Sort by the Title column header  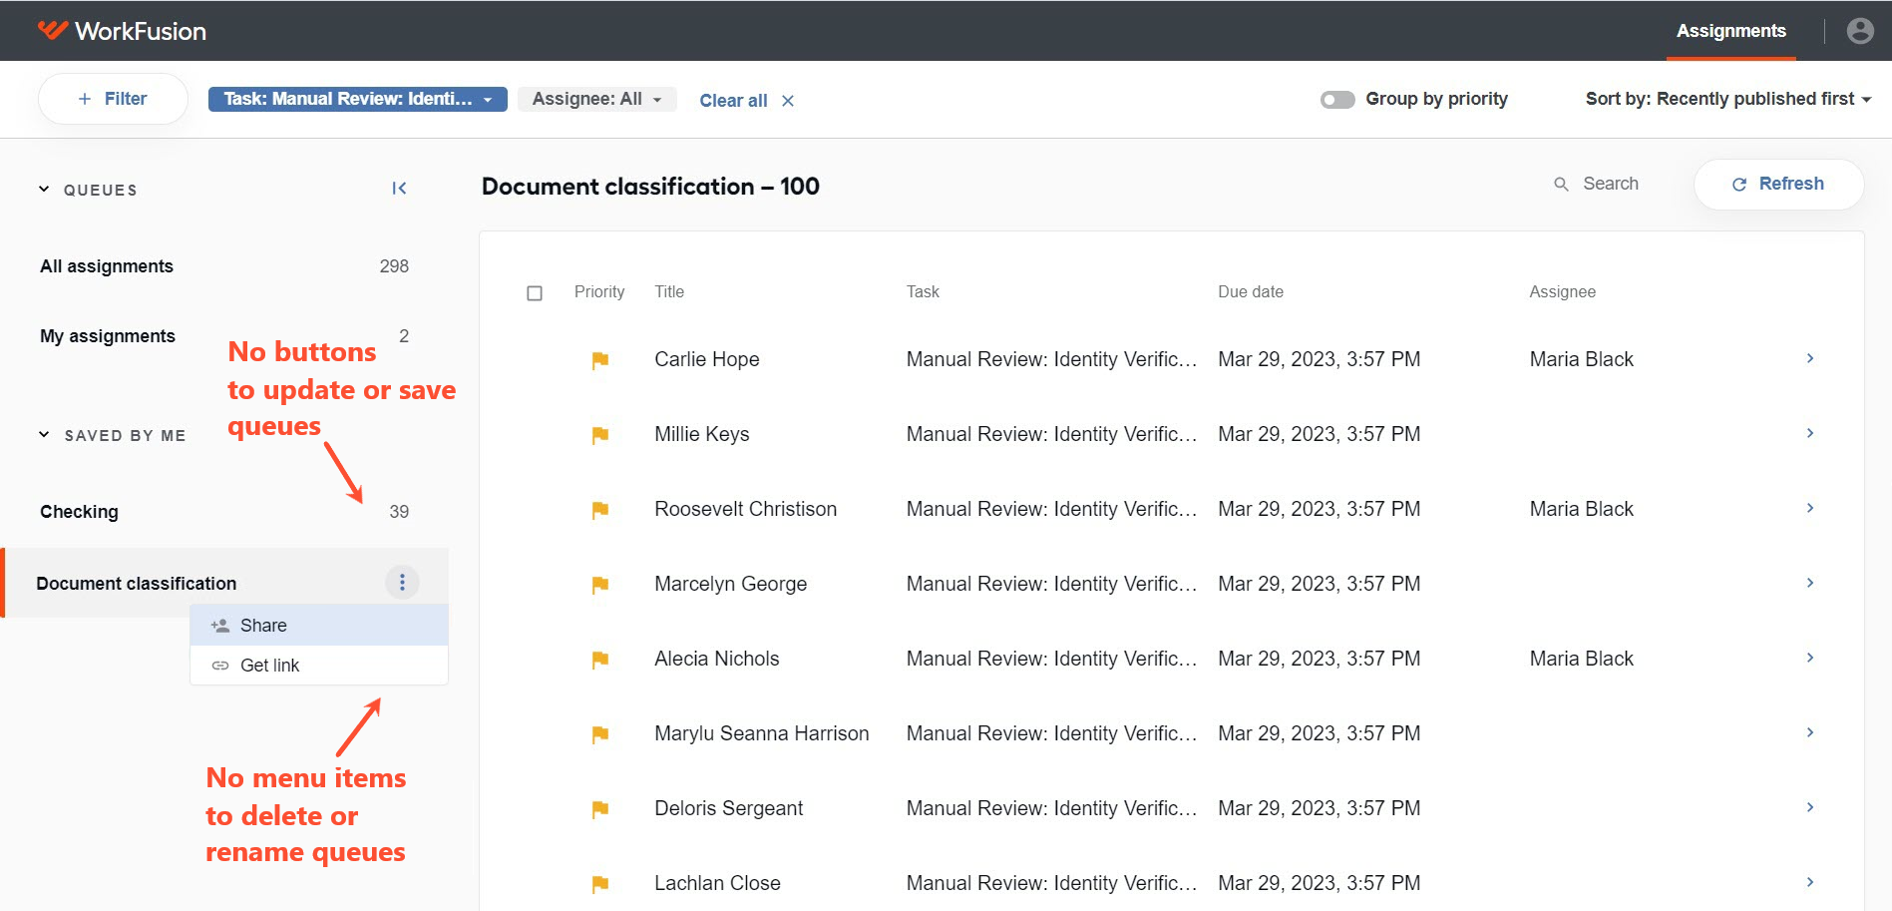click(669, 291)
